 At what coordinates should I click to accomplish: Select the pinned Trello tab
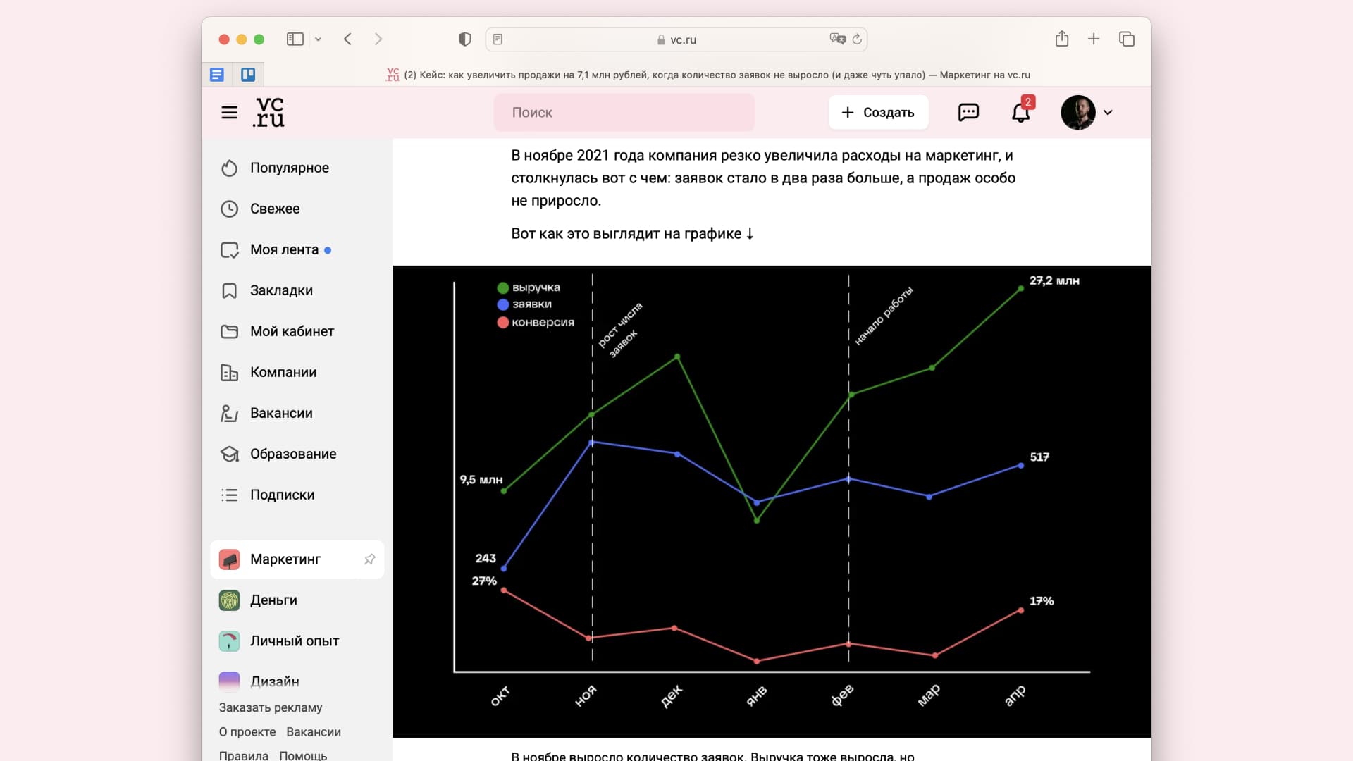248,75
